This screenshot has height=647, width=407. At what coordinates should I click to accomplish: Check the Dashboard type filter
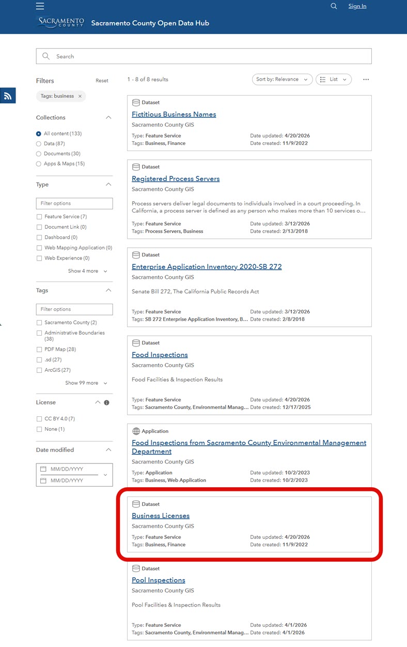click(39, 237)
